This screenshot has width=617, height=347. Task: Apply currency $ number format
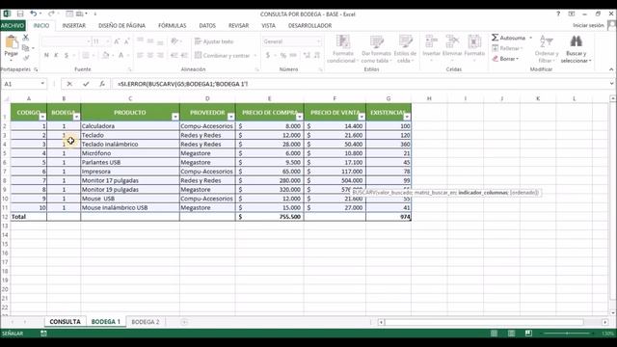(268, 56)
